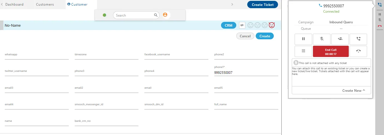Open the CRM button
The height and width of the screenshot is (135, 384).
pyautogui.click(x=229, y=25)
